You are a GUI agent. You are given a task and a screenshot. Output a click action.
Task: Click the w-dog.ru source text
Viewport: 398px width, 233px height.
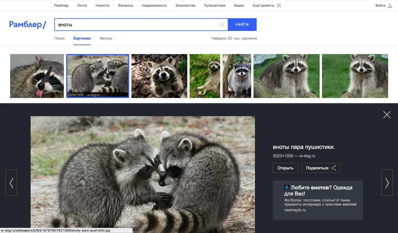tap(308, 156)
